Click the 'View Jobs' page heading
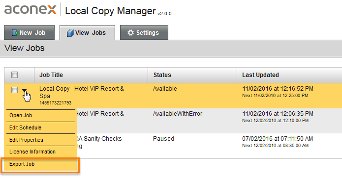Screen dimensions: 342x178 tap(25, 48)
